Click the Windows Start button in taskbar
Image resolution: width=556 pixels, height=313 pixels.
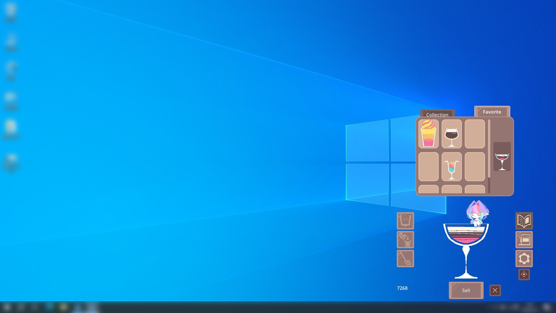[x=7, y=307]
